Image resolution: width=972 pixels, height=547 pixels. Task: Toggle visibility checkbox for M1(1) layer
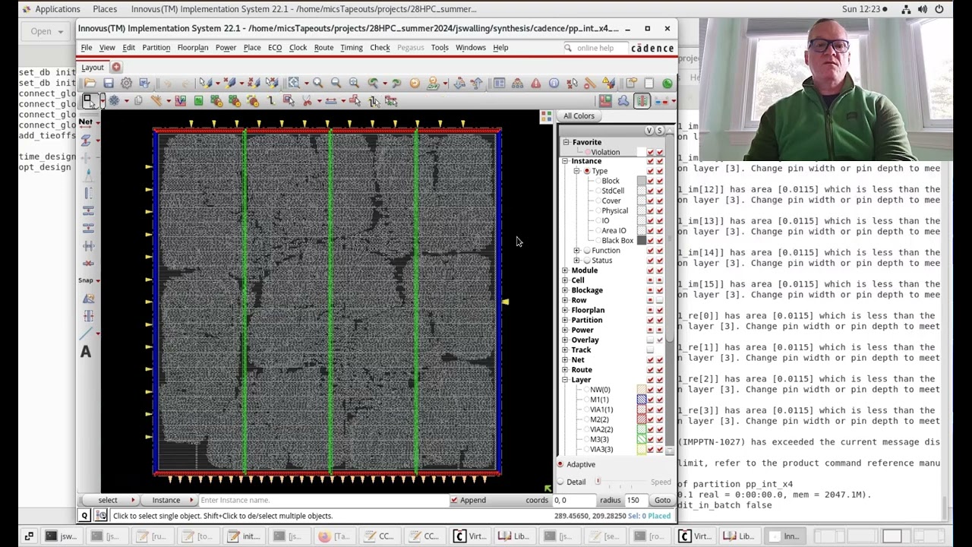tap(651, 400)
